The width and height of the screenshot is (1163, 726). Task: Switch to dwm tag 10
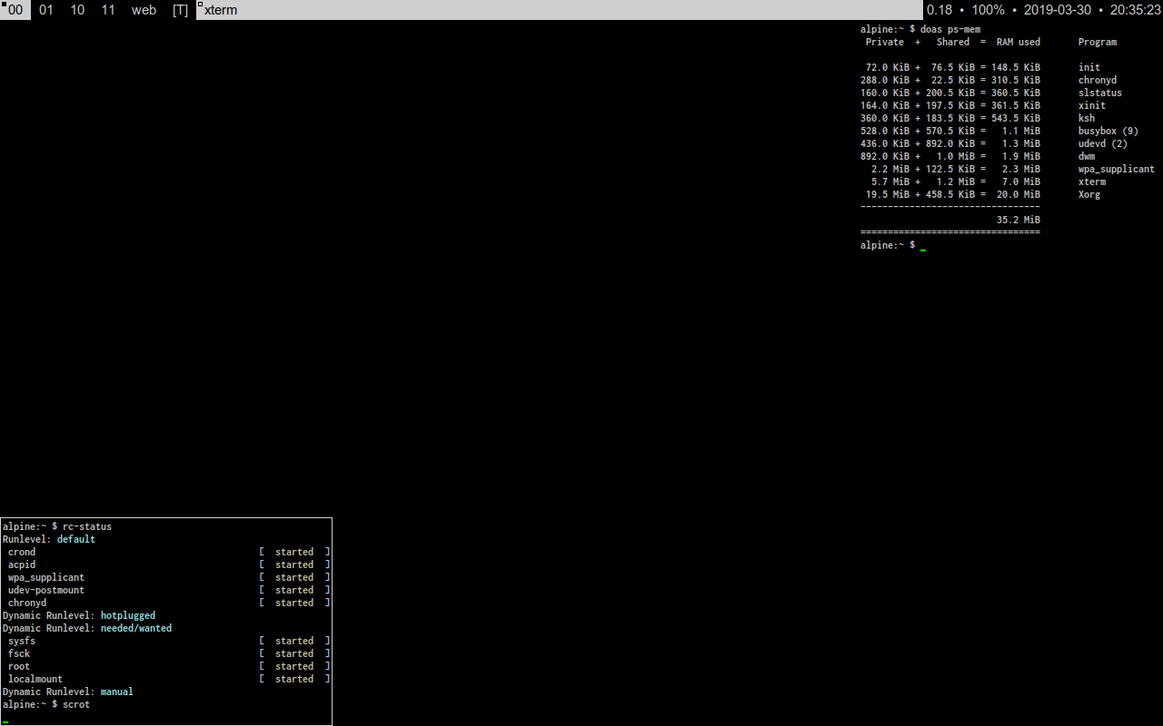pos(77,10)
